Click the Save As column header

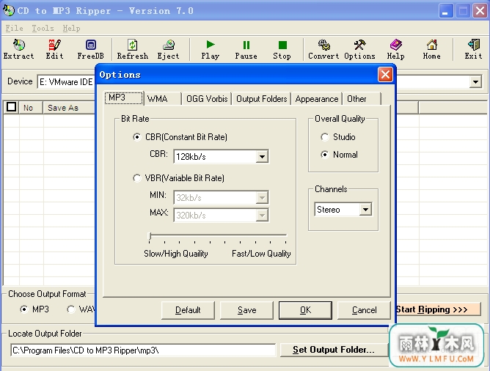click(x=70, y=108)
